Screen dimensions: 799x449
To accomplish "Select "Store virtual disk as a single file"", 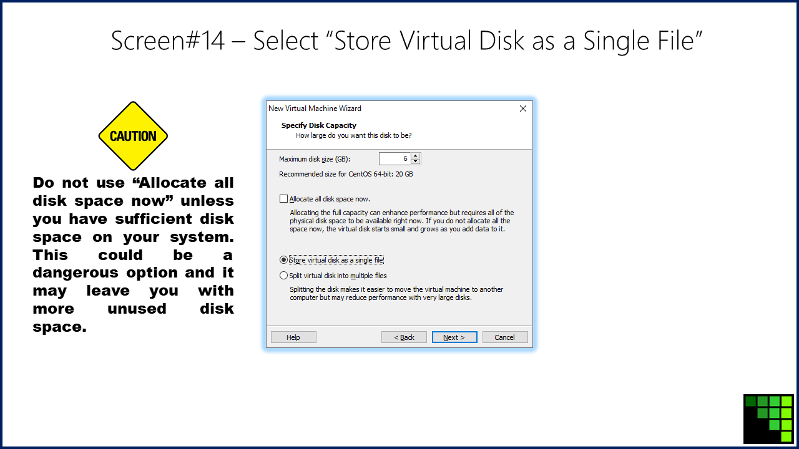I will (283, 259).
